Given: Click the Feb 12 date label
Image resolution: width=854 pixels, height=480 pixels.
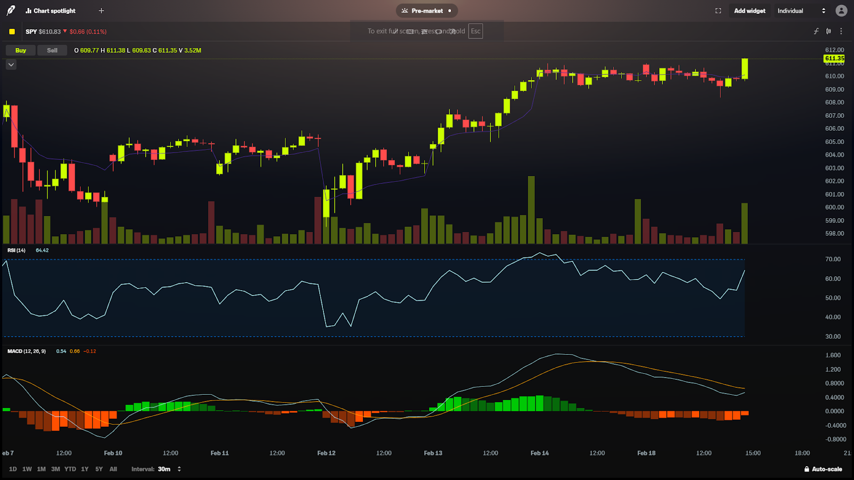Looking at the screenshot, I should 326,453.
